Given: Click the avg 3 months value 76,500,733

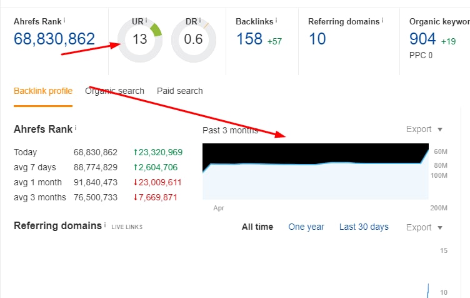Looking at the screenshot, I should point(96,197).
